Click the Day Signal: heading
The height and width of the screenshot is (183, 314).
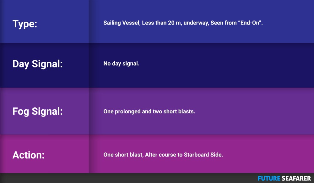pos(37,64)
